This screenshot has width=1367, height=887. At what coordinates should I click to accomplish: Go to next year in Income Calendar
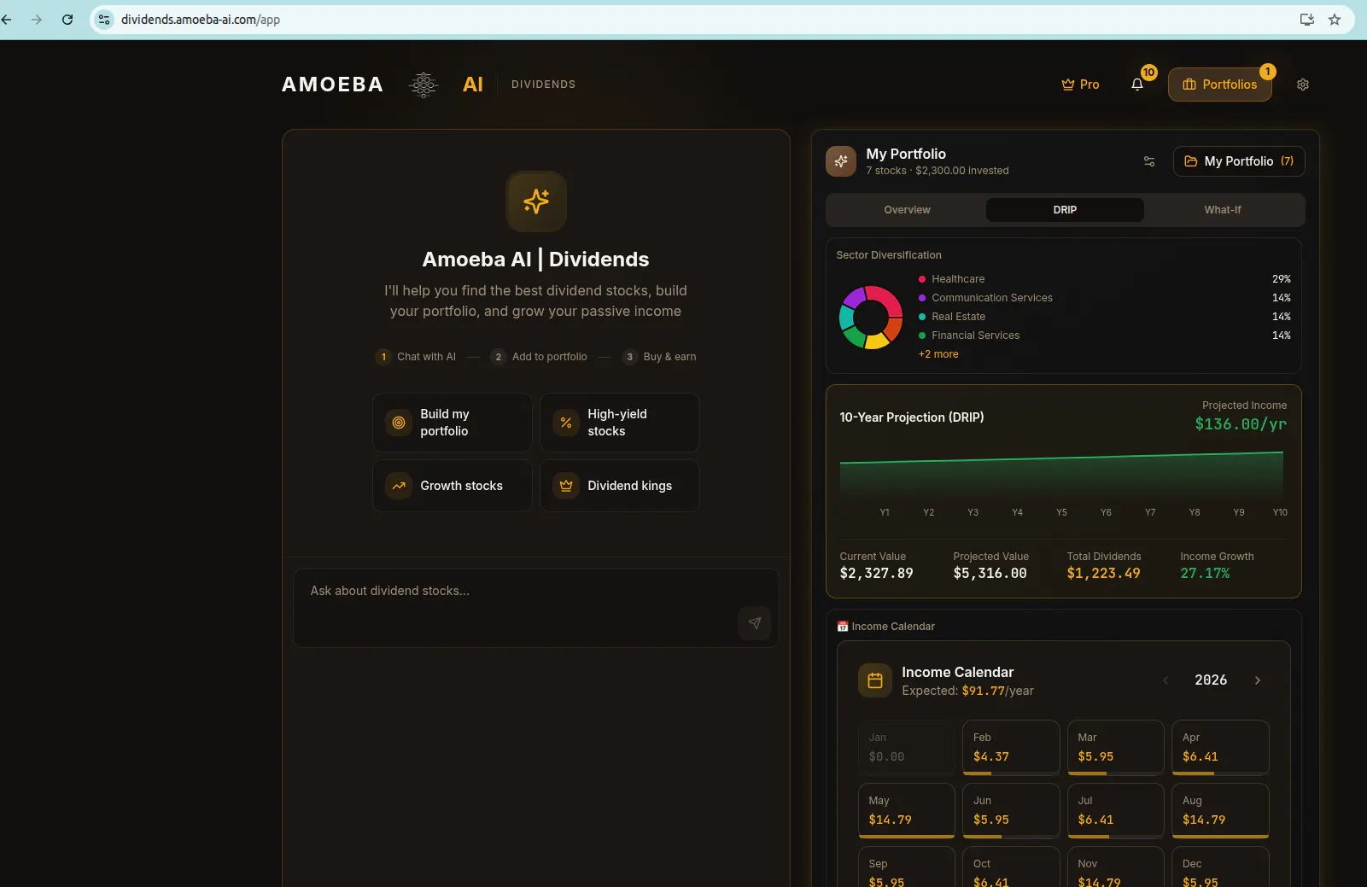coord(1258,680)
